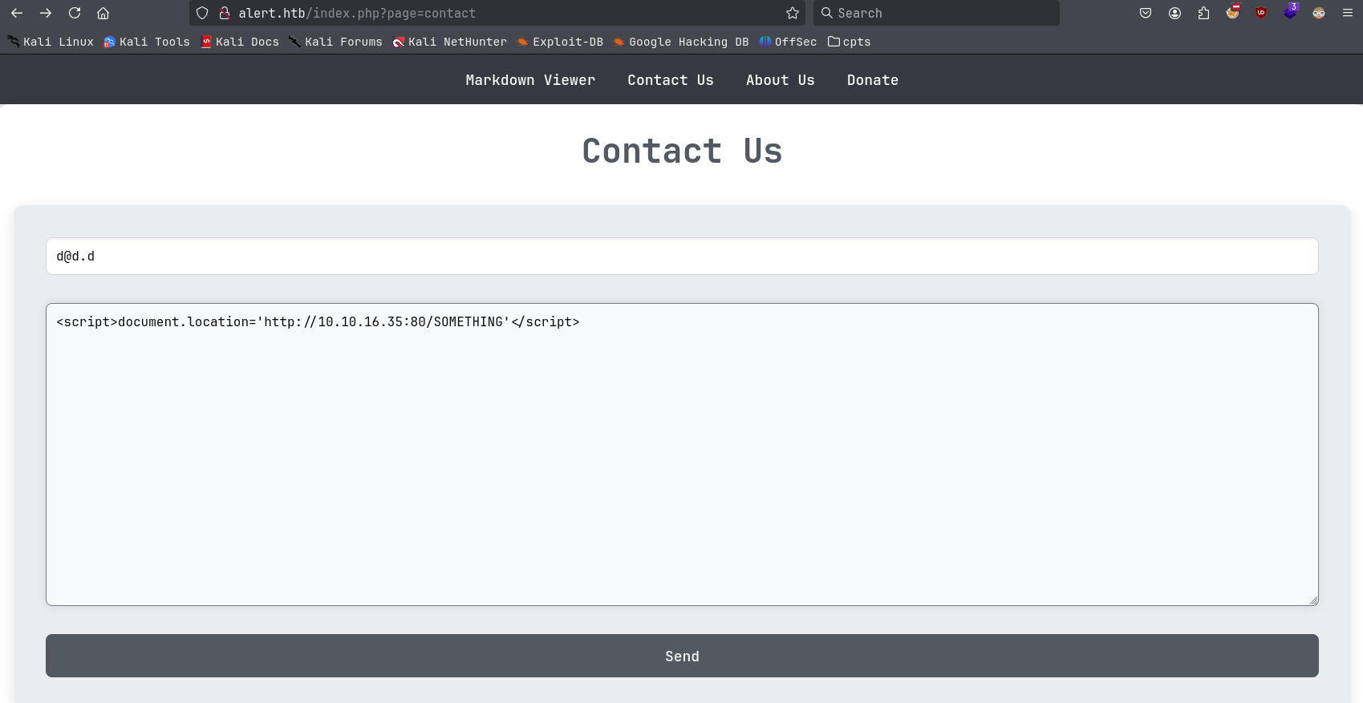Go back to the previous page
The height and width of the screenshot is (703, 1363).
coord(17,13)
